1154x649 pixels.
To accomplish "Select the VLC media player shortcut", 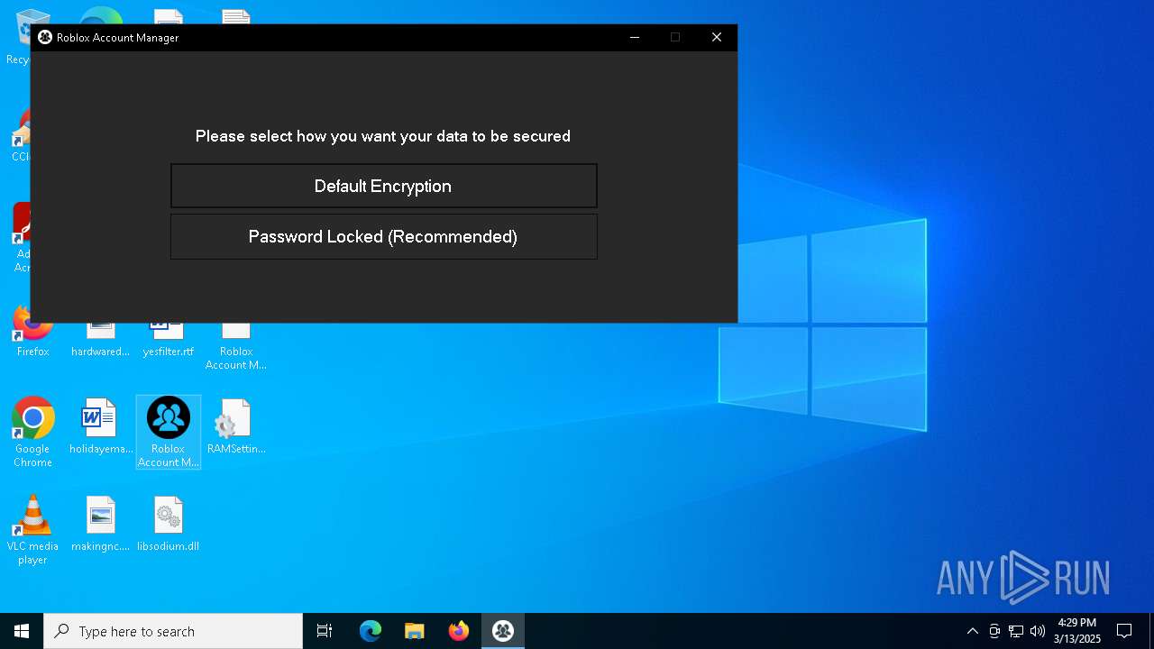I will (x=32, y=530).
